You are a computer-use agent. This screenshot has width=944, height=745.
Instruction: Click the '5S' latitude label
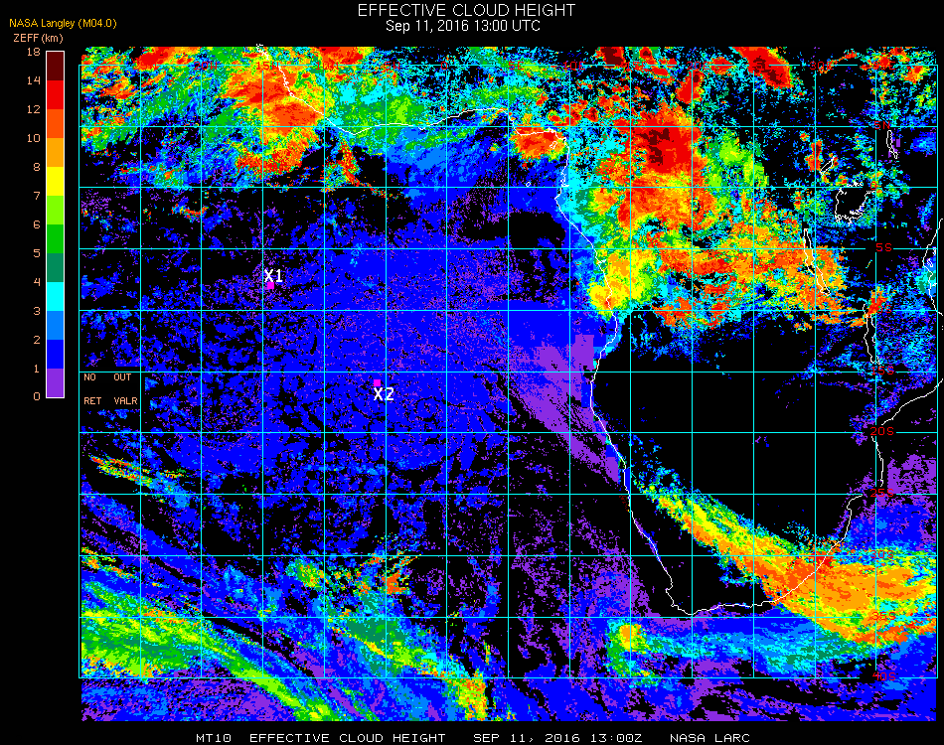(x=883, y=247)
